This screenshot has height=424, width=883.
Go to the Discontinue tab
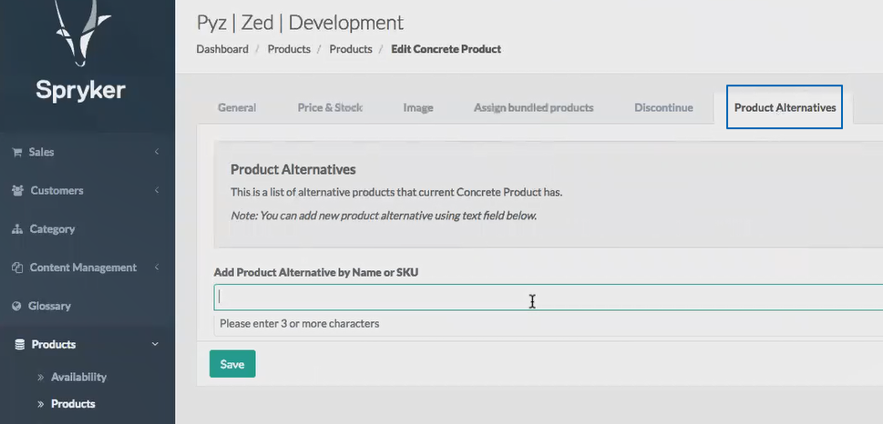pyautogui.click(x=663, y=107)
